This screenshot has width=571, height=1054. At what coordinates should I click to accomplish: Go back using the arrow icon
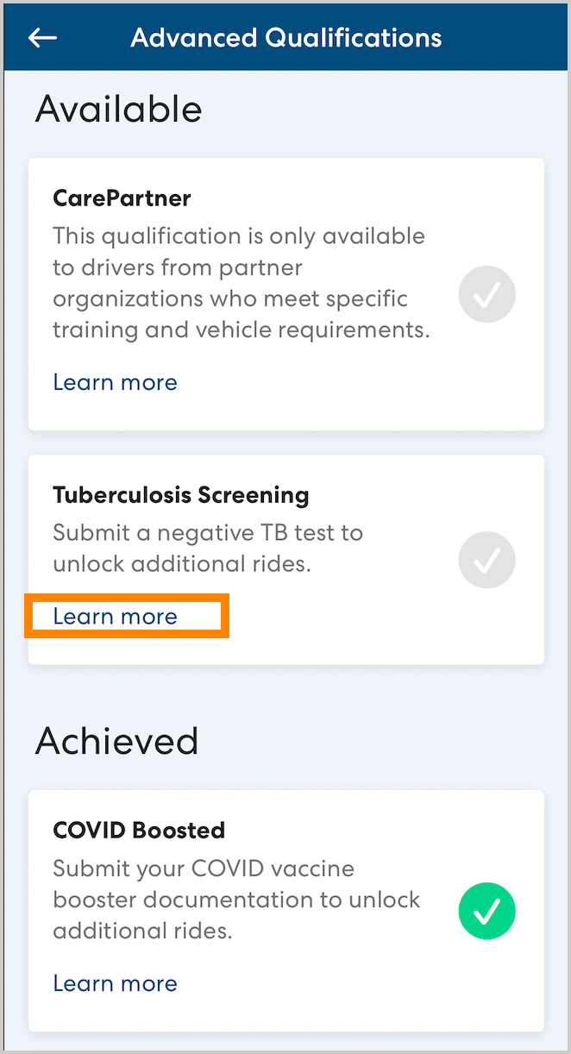(42, 38)
